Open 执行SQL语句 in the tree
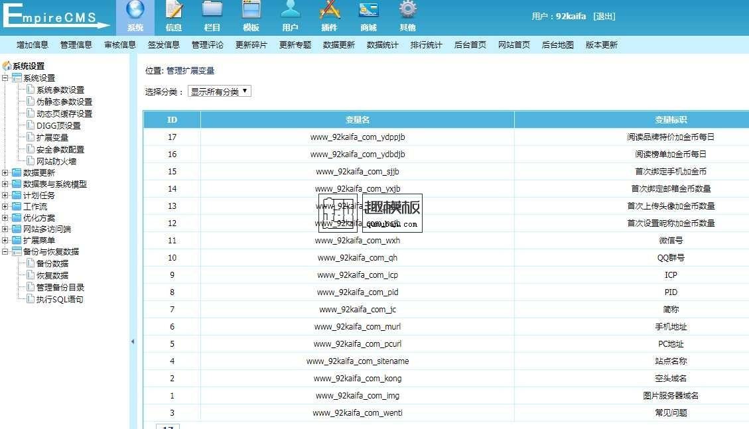 (x=60, y=299)
